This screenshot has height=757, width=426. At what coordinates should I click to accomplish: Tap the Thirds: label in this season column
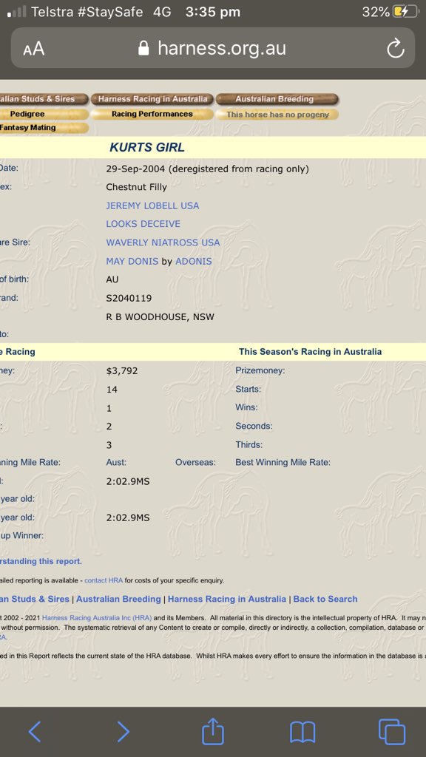(x=249, y=444)
